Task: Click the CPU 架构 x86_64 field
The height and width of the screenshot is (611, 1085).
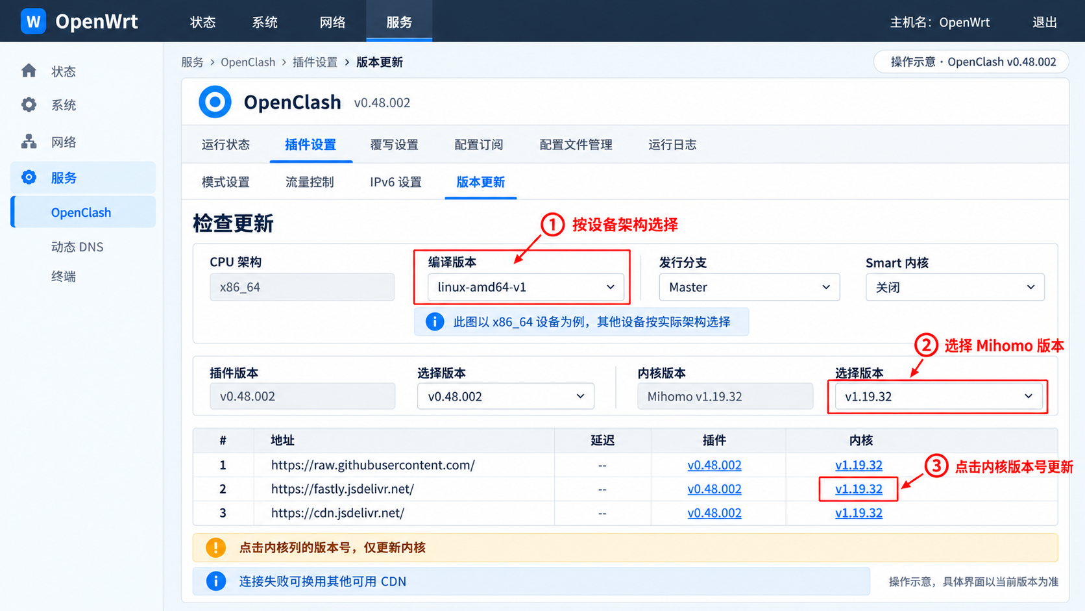Action: (x=302, y=287)
